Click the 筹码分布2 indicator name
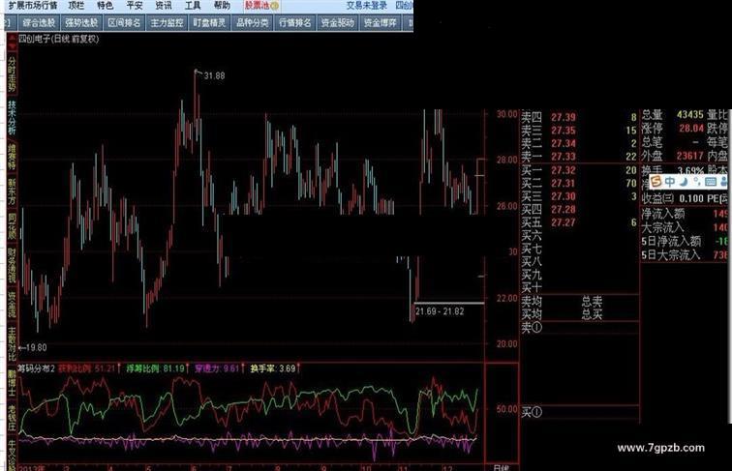 pyautogui.click(x=36, y=368)
